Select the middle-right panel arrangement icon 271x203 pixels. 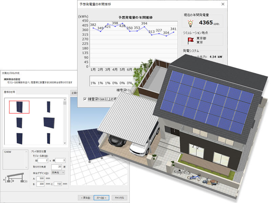pos(49,122)
